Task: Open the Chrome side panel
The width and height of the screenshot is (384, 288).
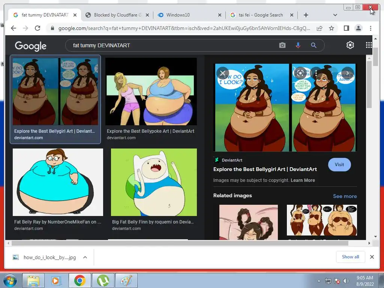Action: point(346,28)
